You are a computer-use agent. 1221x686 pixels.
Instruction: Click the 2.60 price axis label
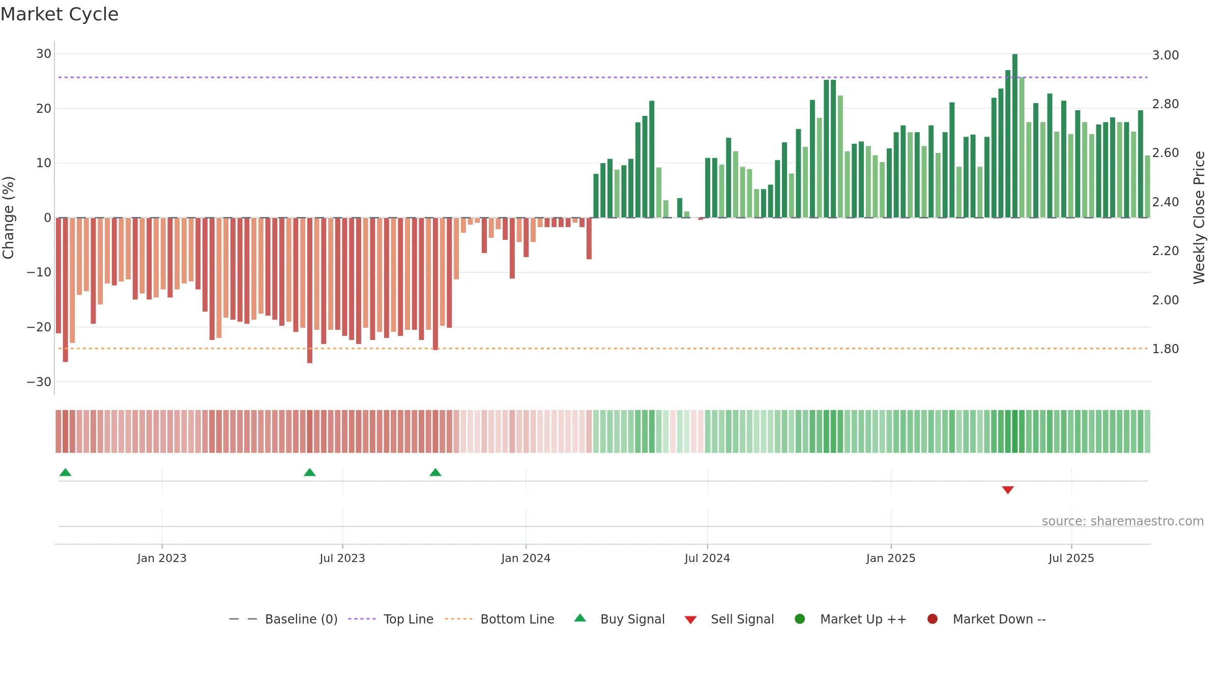(1166, 152)
